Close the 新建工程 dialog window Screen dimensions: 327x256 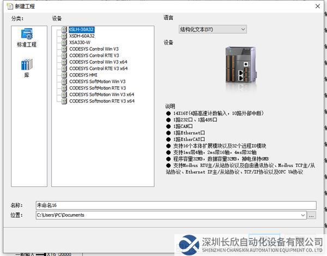point(317,6)
